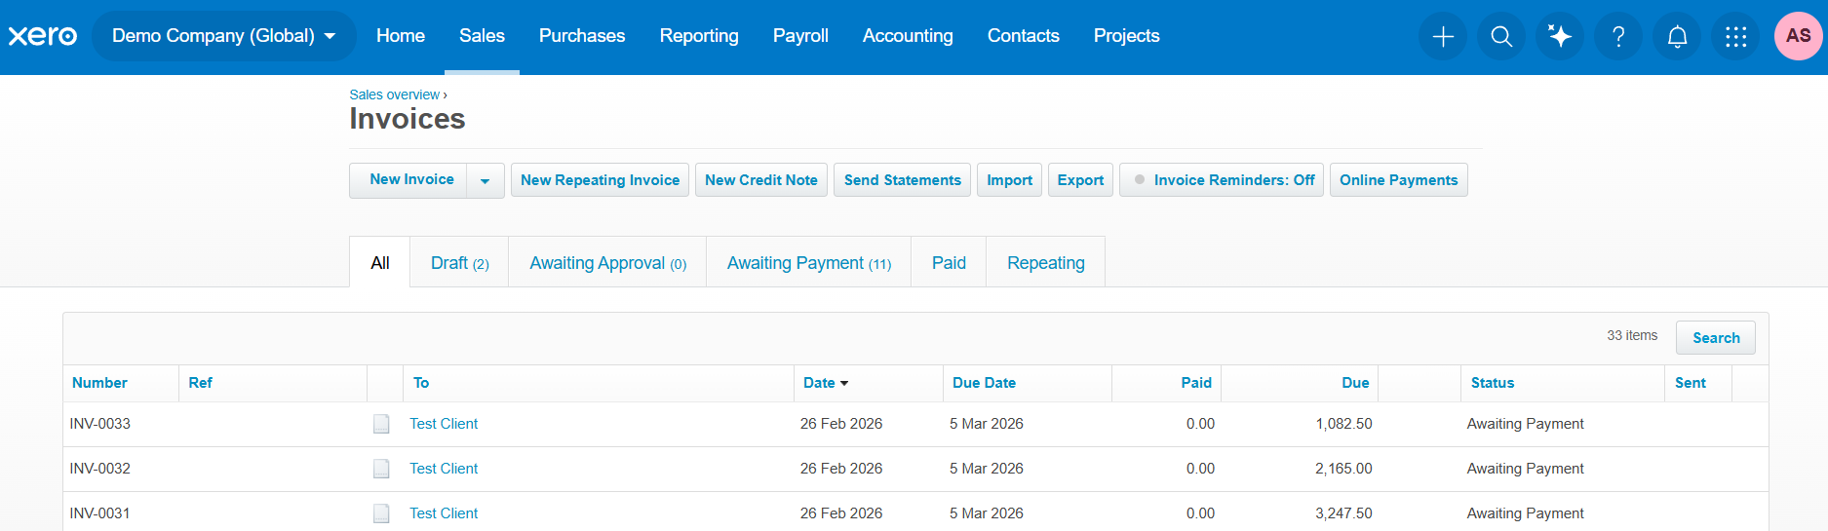The image size is (1828, 531).
Task: Expand the New Invoice dropdown arrow
Action: 485,180
